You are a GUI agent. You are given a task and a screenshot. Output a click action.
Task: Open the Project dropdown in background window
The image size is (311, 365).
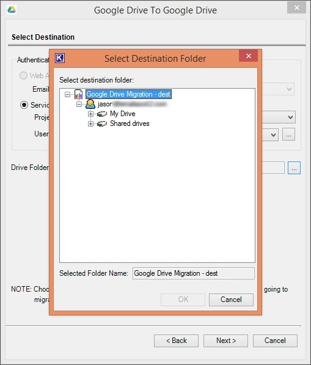290,117
